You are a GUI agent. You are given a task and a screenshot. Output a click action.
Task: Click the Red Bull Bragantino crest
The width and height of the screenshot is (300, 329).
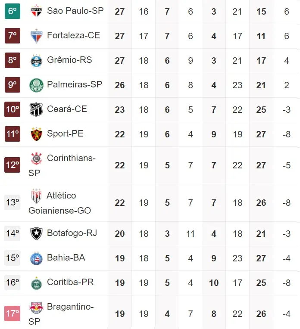pyautogui.click(x=36, y=307)
